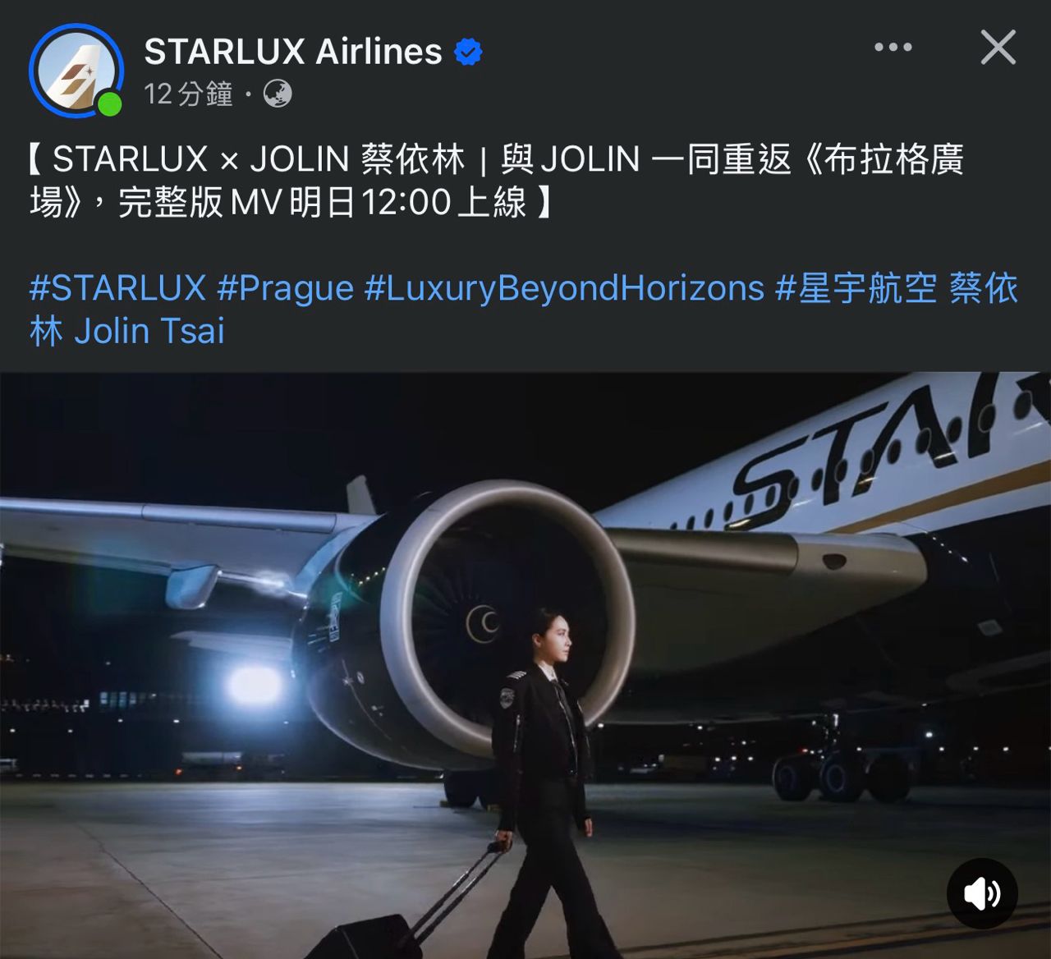Click the Jolin Tsai tagged name
1051x959 pixels.
[149, 332]
